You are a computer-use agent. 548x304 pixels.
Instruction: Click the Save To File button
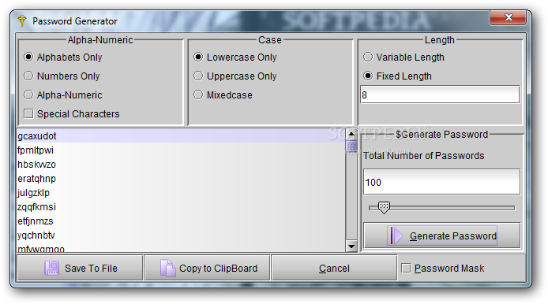click(80, 268)
